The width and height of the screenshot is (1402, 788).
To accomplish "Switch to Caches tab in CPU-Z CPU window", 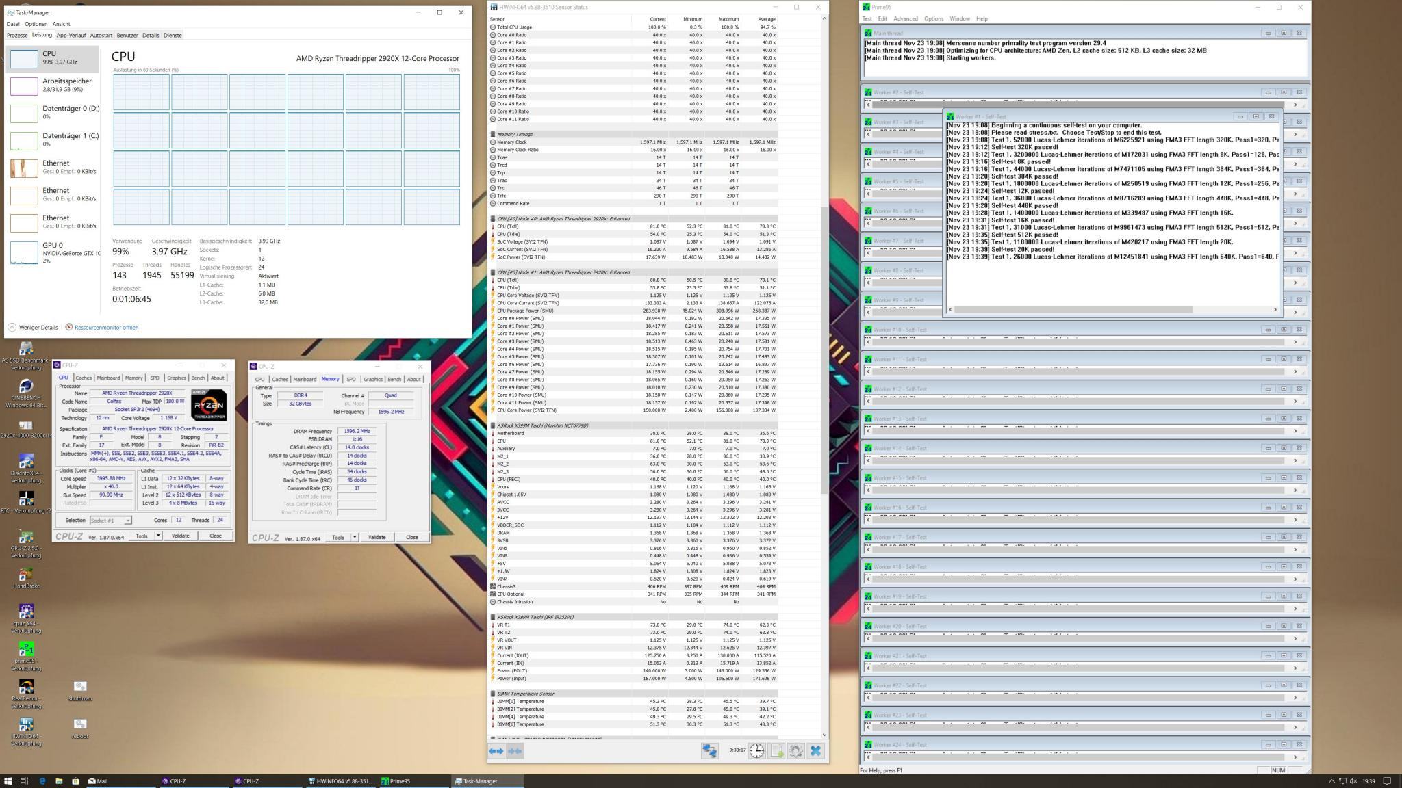I will click(x=84, y=378).
